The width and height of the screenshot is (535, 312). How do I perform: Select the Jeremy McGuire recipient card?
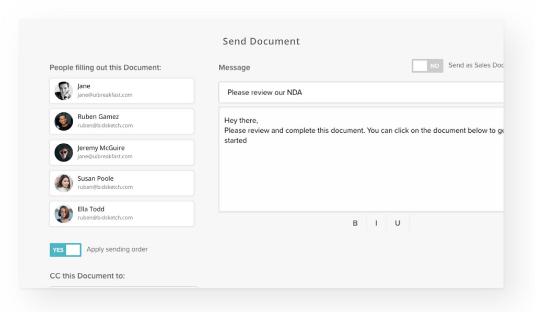coord(122,152)
